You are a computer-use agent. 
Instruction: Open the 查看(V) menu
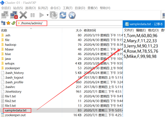click(x=92, y=8)
